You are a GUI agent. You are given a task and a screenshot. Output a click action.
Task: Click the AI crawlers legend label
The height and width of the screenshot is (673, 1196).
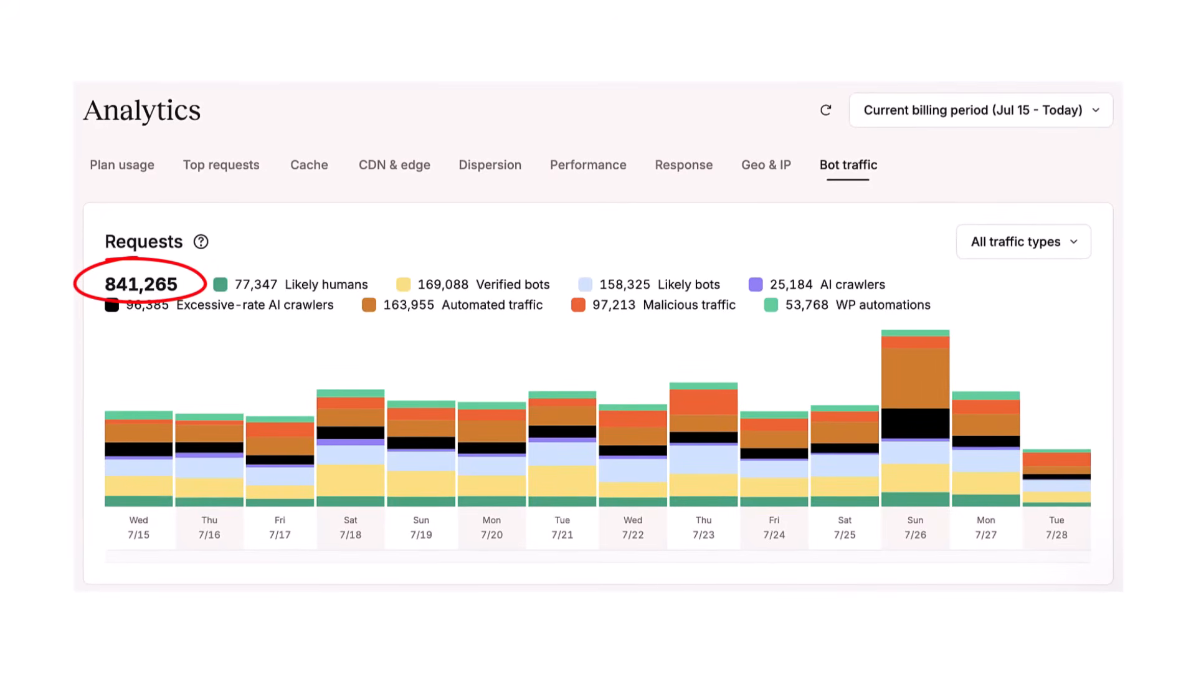pos(852,285)
